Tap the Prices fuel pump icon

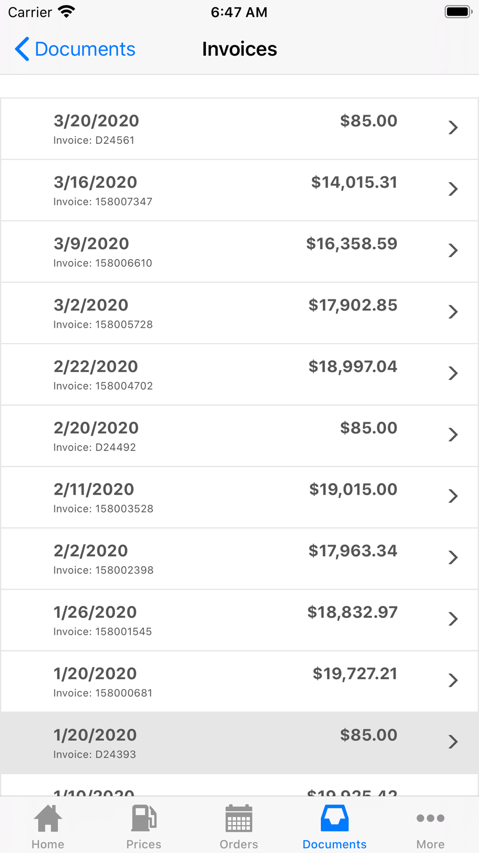coord(144,818)
